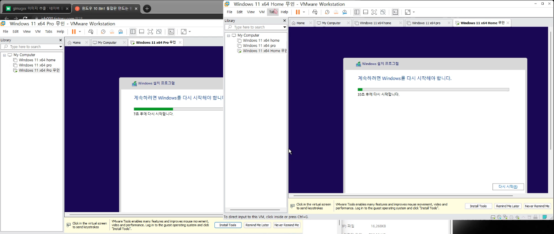Screen dimensions: 554x234
Task: Open console view in the Pro window toolbar
Action: coord(171,31)
